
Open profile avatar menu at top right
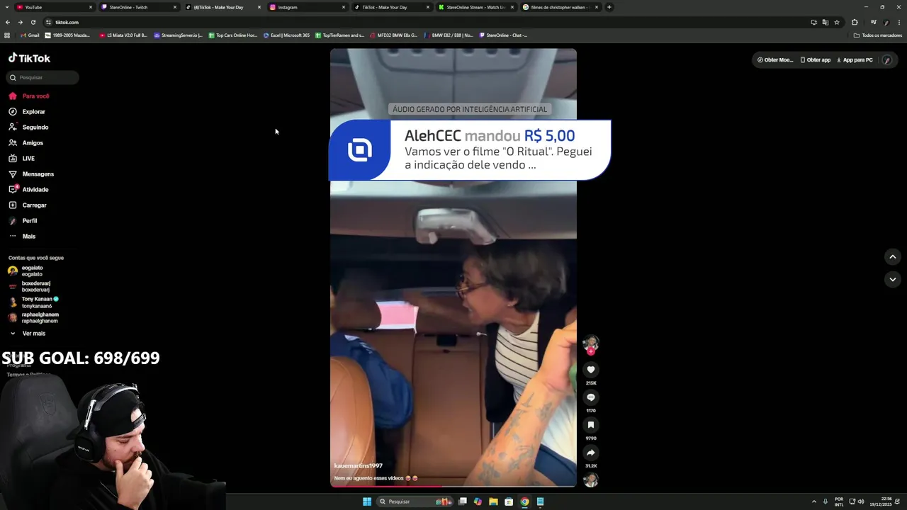[x=886, y=59]
